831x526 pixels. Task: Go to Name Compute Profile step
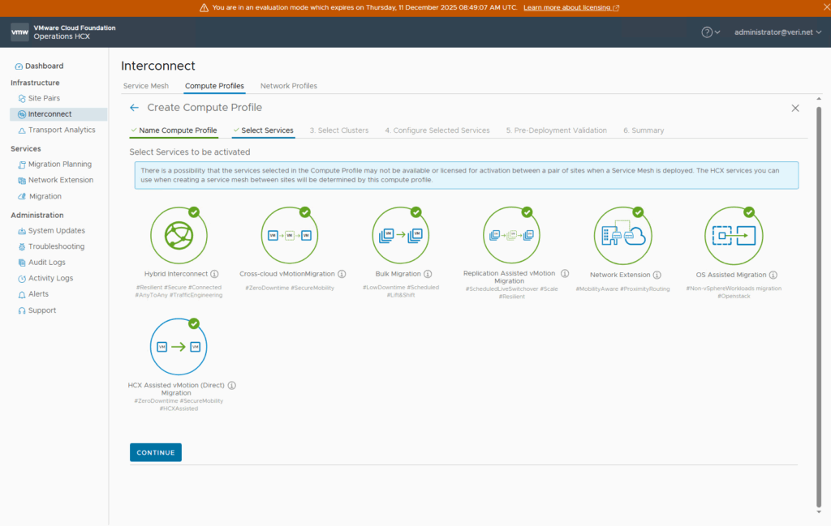pos(177,130)
